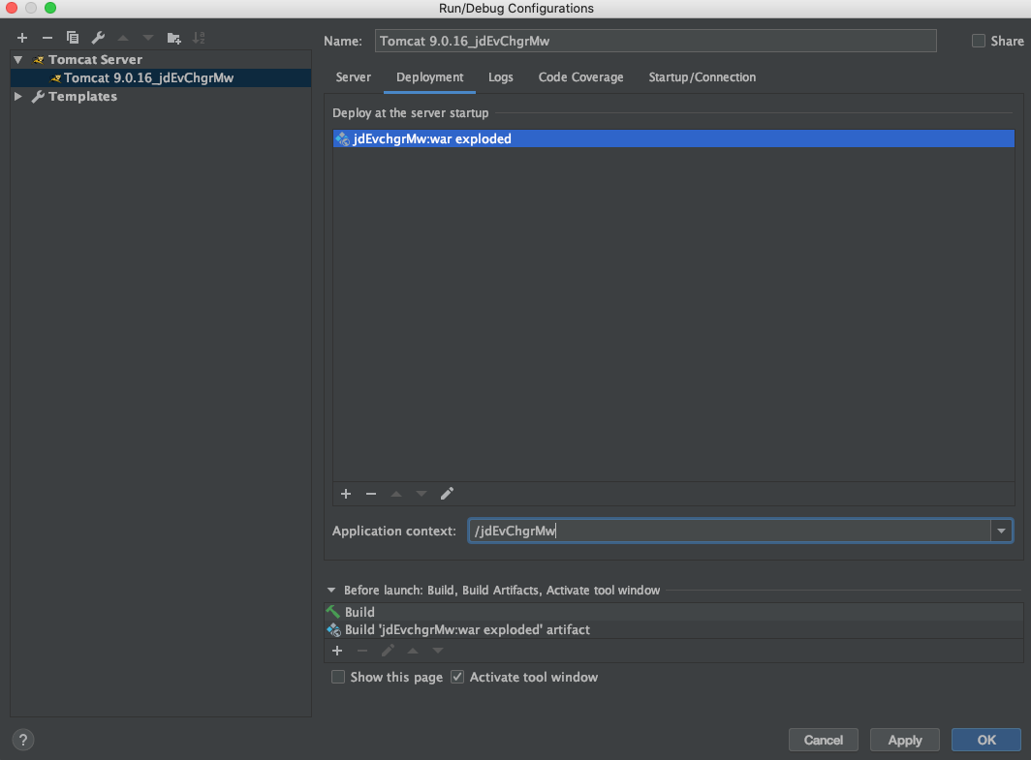The height and width of the screenshot is (760, 1031).
Task: Copy the selected configuration
Action: coord(73,38)
